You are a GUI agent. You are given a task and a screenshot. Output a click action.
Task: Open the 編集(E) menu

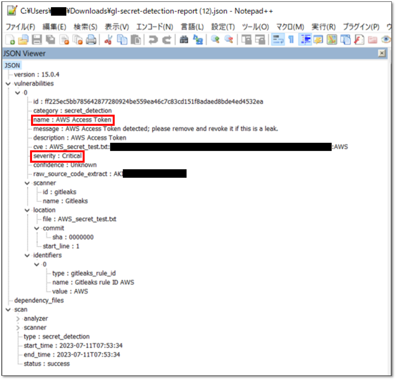click(x=54, y=27)
